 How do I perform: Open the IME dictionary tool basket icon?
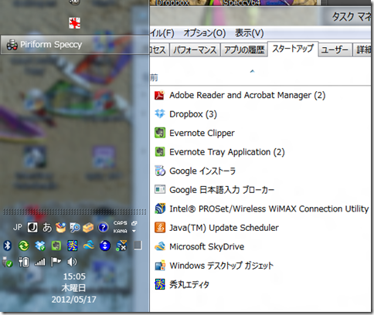pos(61,228)
